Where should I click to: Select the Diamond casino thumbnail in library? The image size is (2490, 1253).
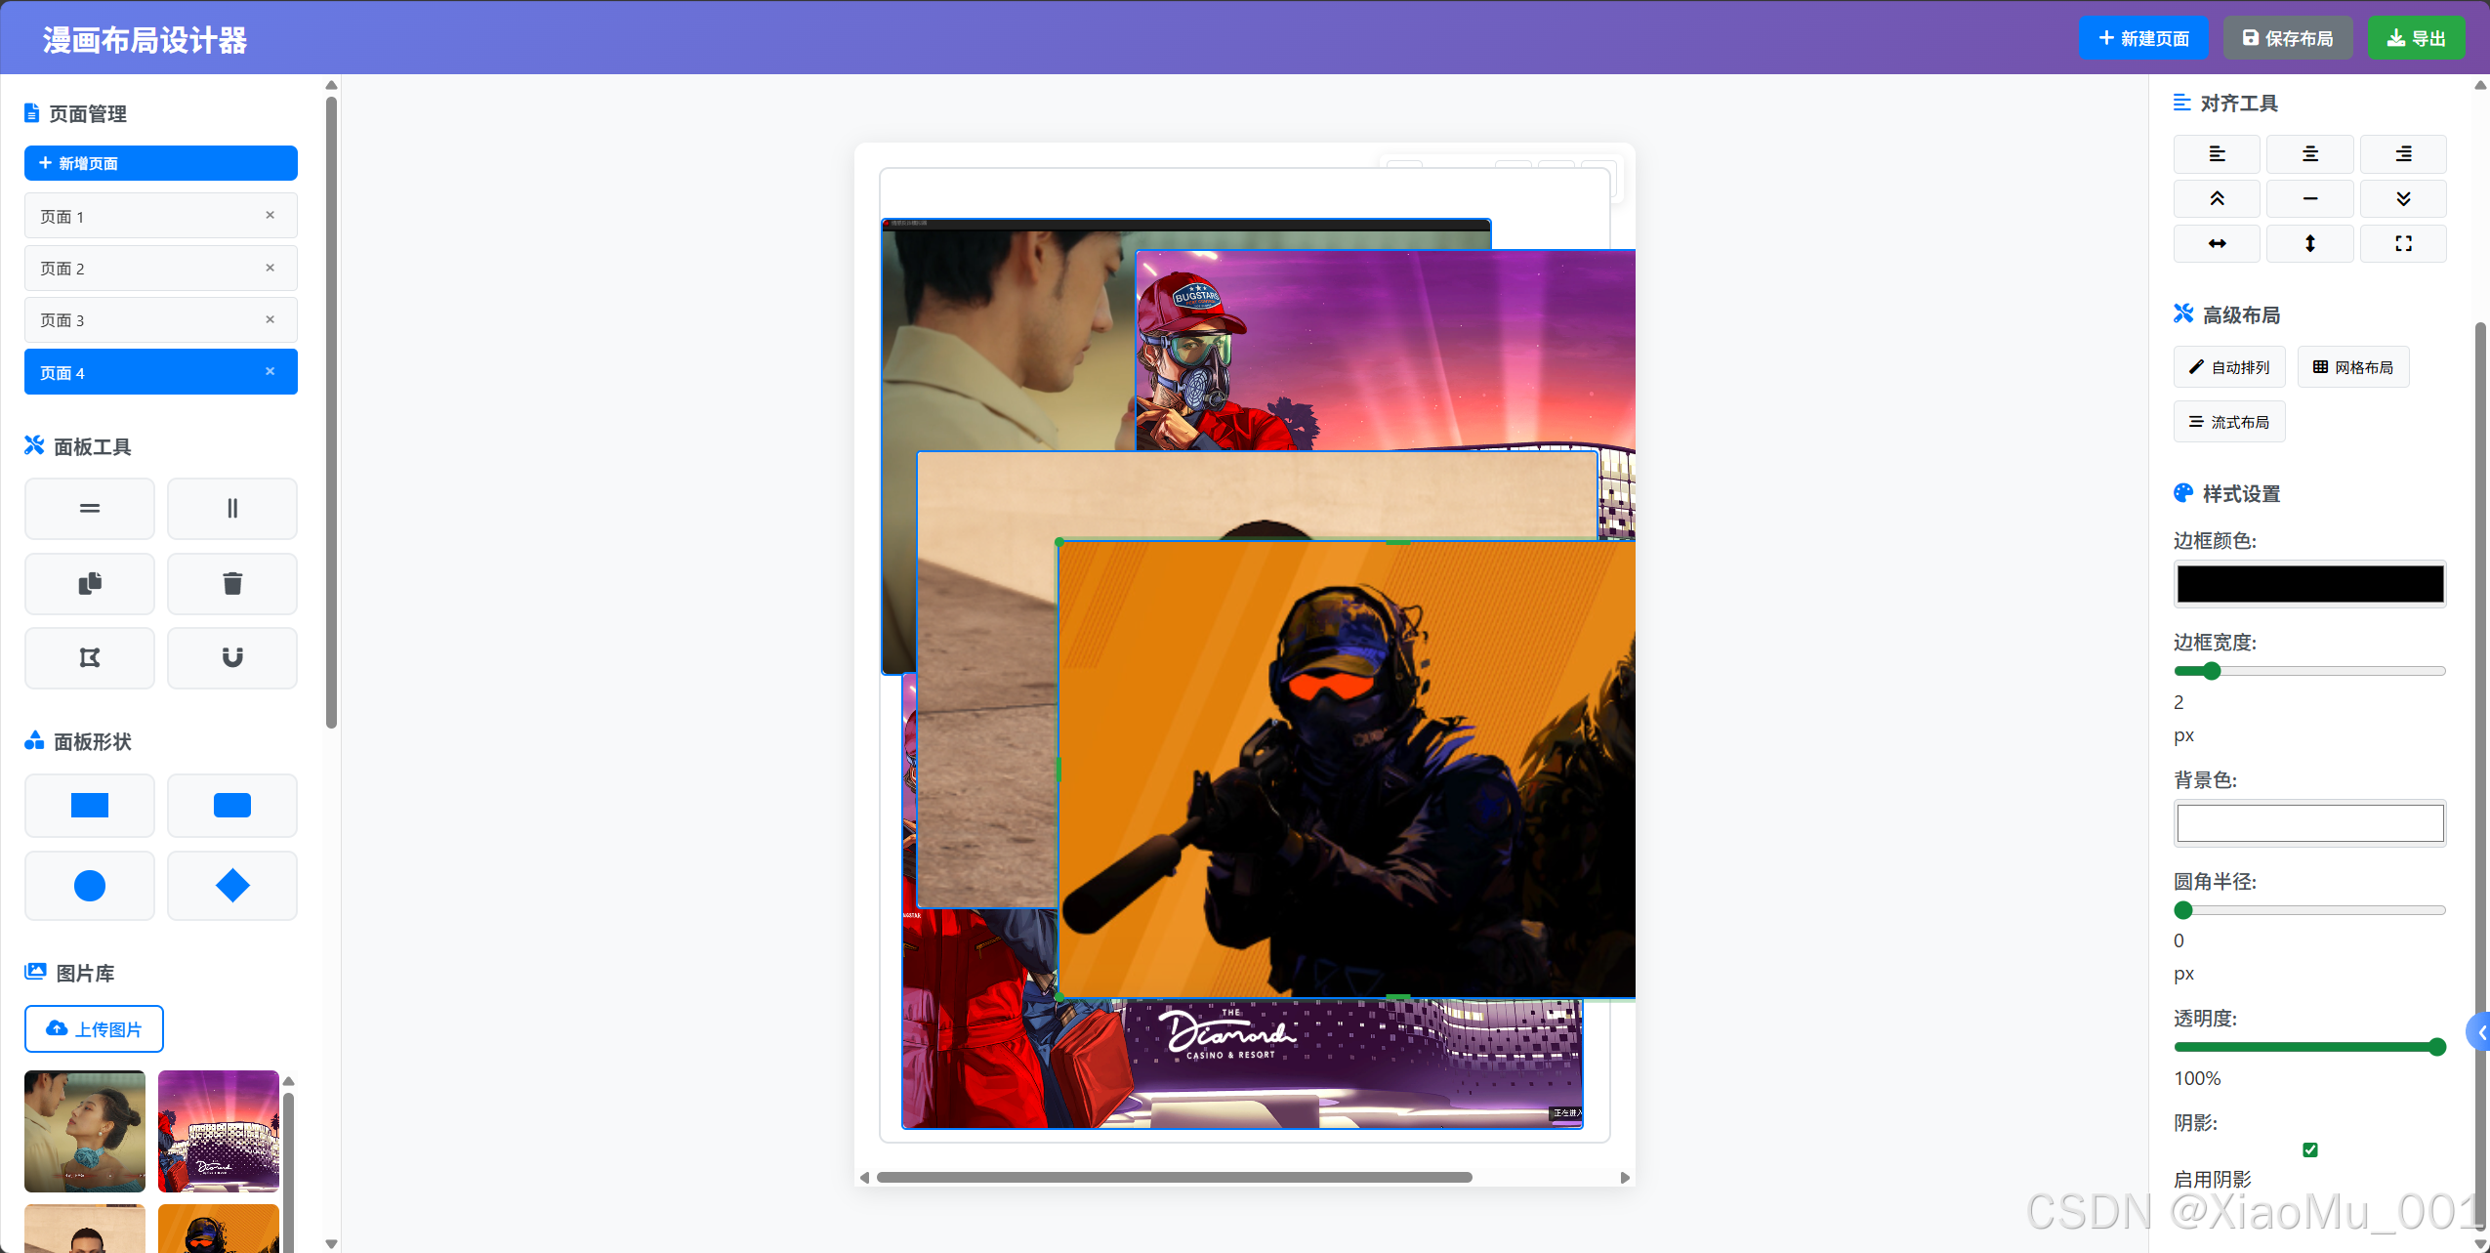pyautogui.click(x=219, y=1131)
